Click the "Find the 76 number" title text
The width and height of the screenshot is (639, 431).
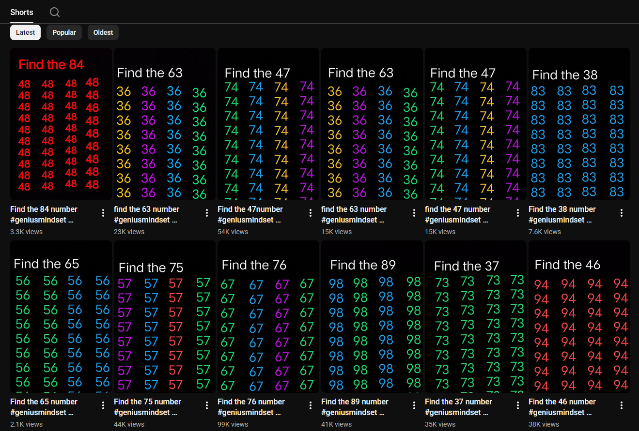251,401
